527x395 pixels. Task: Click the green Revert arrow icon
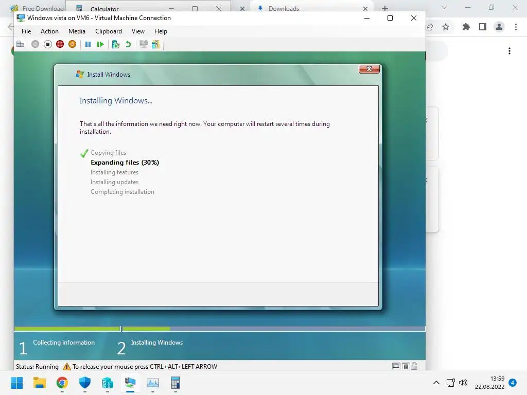[x=128, y=44]
